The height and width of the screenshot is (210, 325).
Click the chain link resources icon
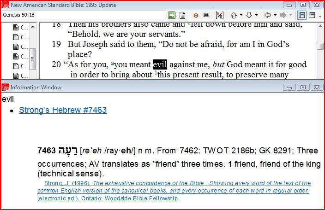206,15
